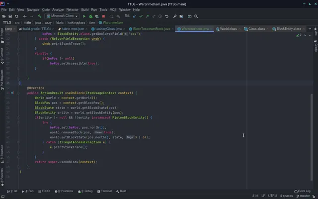Open the File menu

[x=4, y=10]
